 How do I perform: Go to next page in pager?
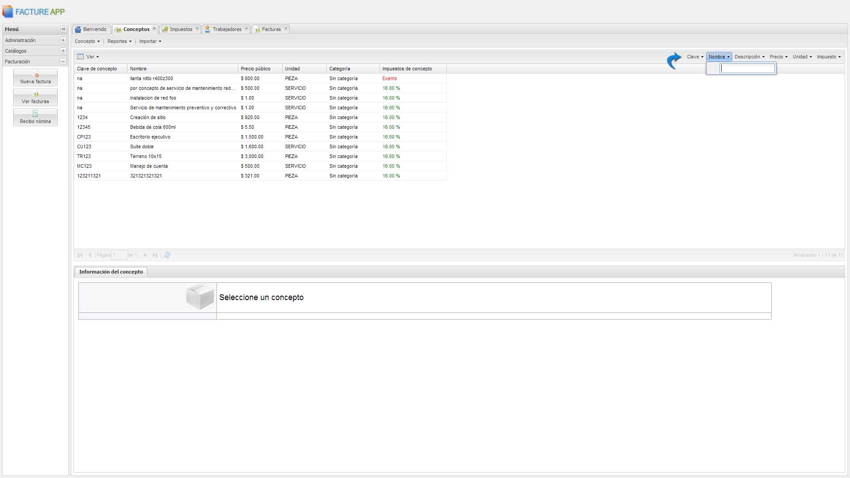[145, 255]
